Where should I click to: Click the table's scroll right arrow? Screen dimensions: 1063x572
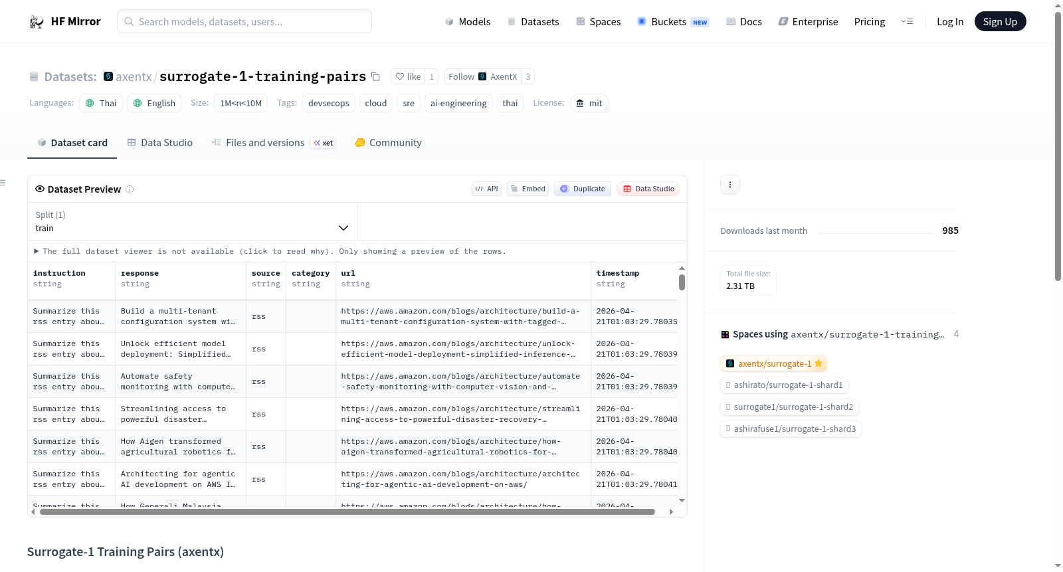pos(671,512)
